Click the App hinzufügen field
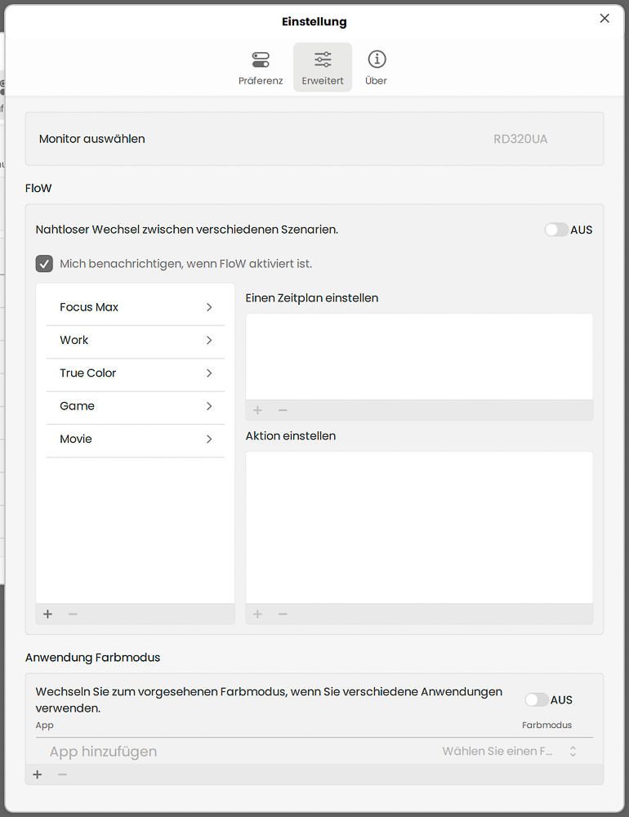Screen dimensions: 629x817 (x=103, y=752)
